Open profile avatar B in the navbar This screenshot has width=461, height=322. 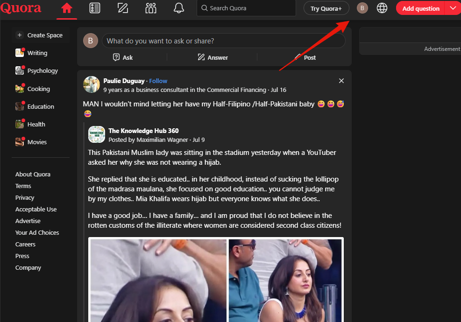coord(362,8)
